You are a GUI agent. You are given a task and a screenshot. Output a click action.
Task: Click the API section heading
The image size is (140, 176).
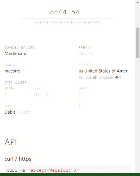[x=11, y=142]
